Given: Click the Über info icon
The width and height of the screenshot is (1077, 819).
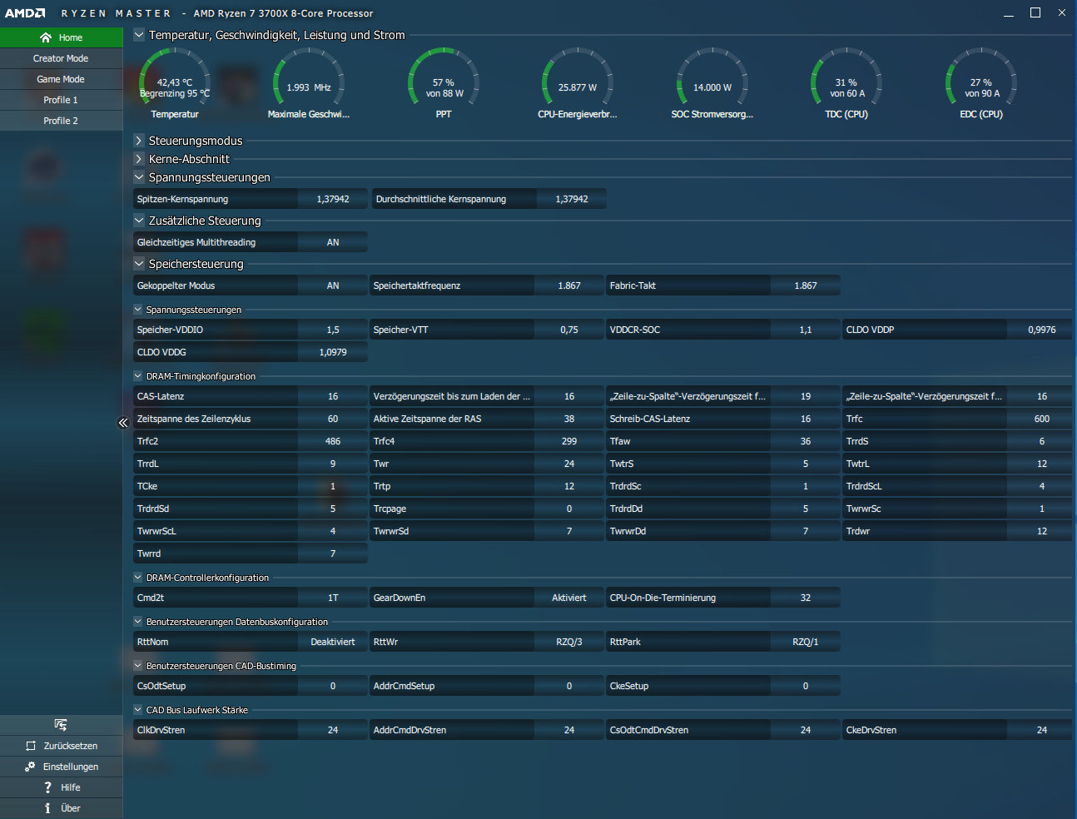Looking at the screenshot, I should [x=47, y=808].
